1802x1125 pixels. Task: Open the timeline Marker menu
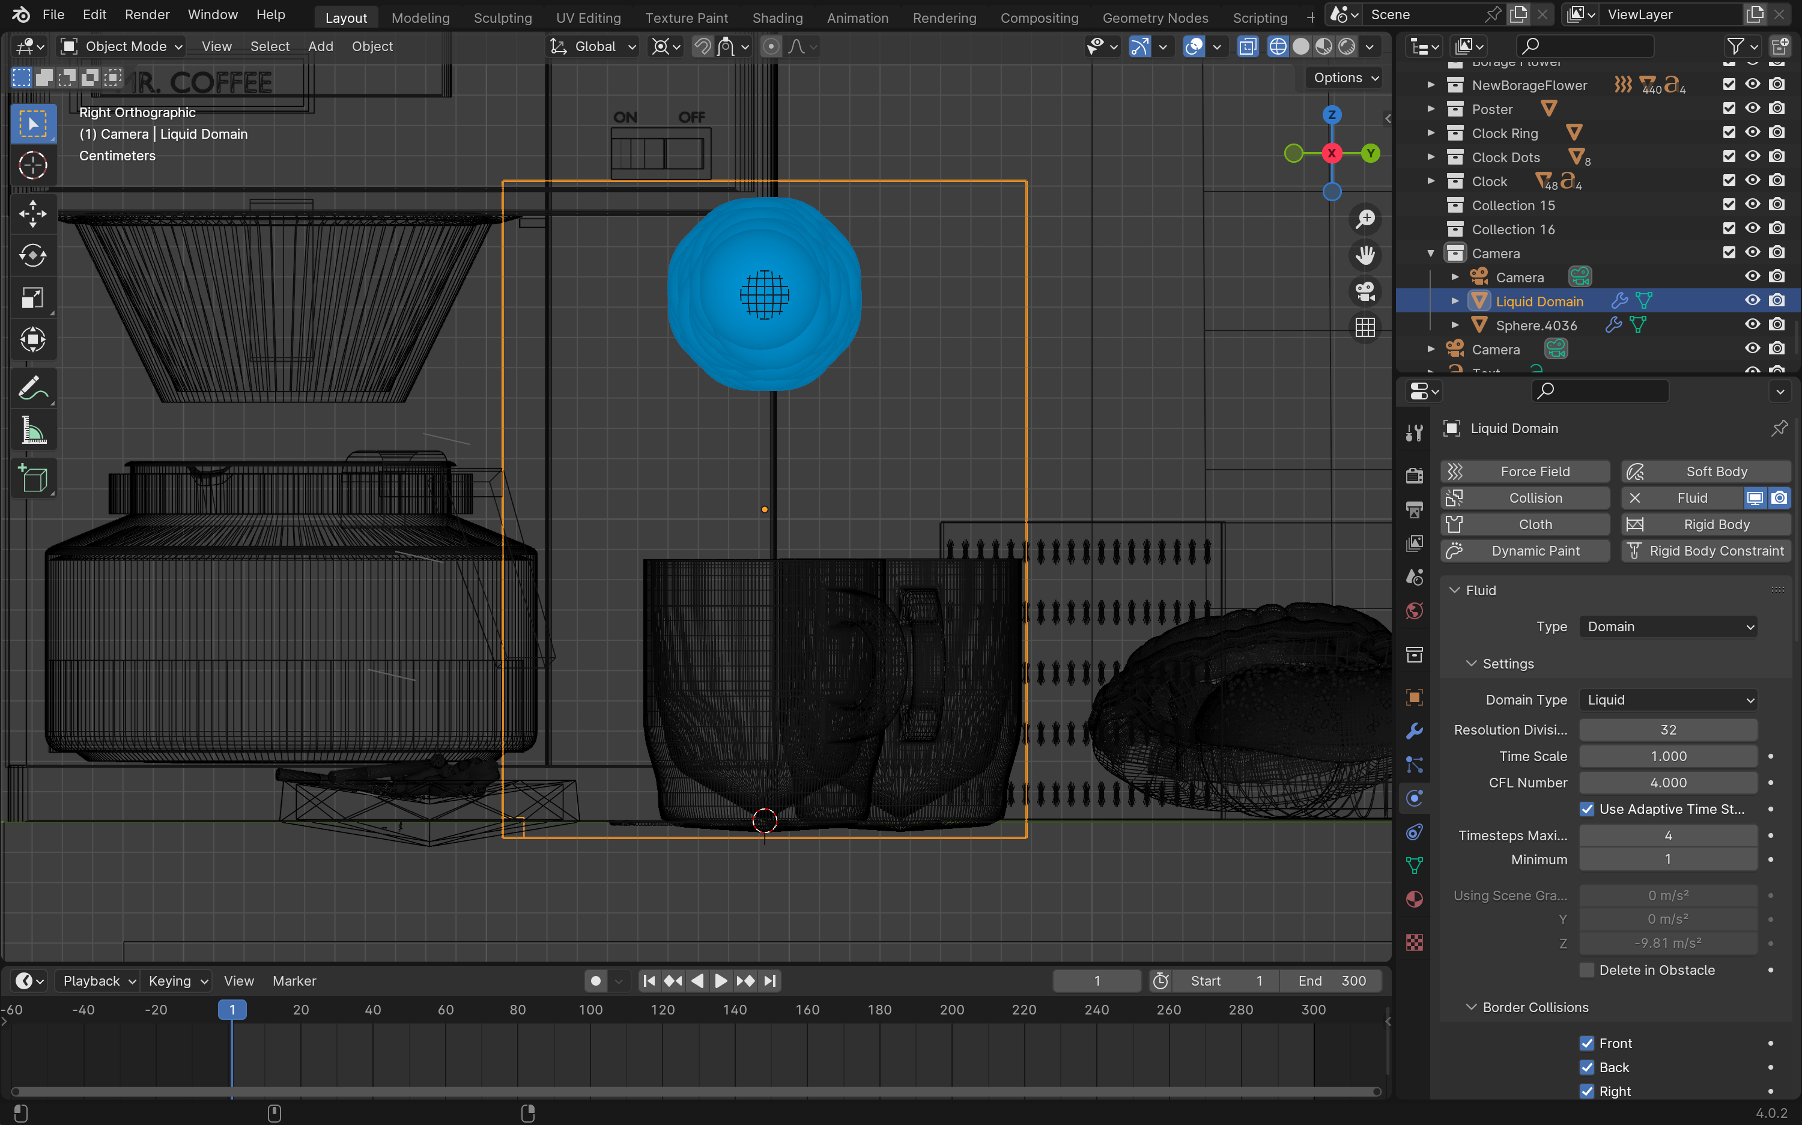coord(294,981)
